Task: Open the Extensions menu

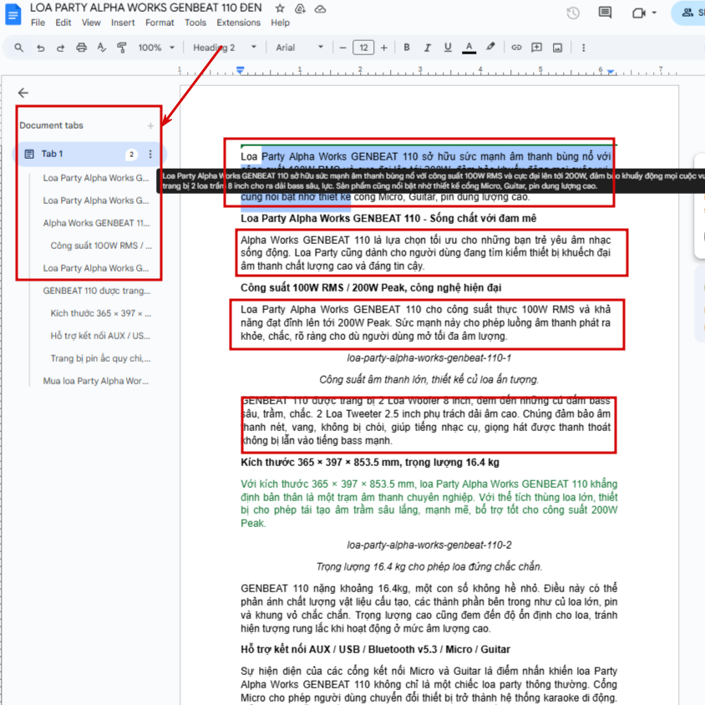Action: click(x=238, y=23)
